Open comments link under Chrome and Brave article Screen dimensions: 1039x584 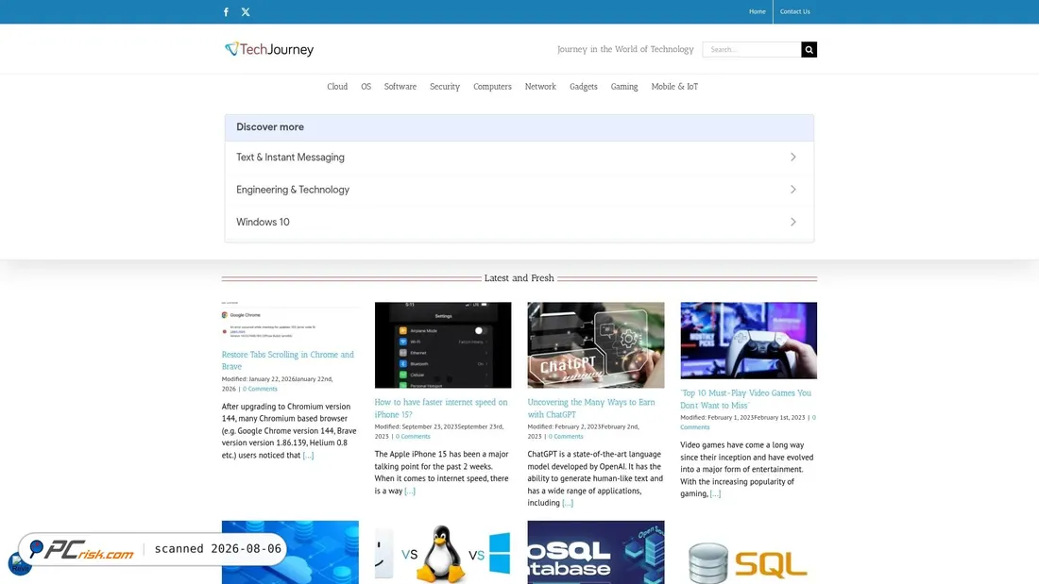tap(260, 389)
